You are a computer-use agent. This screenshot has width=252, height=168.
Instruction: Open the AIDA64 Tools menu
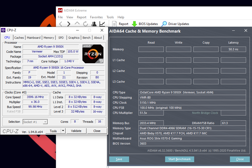coord(110,17)
